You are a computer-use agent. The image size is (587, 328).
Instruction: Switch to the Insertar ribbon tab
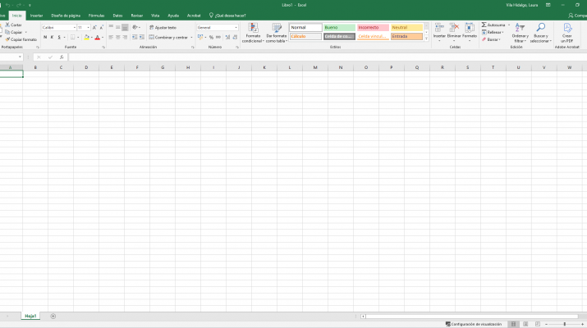pos(36,15)
